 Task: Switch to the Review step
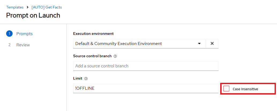[23, 45]
